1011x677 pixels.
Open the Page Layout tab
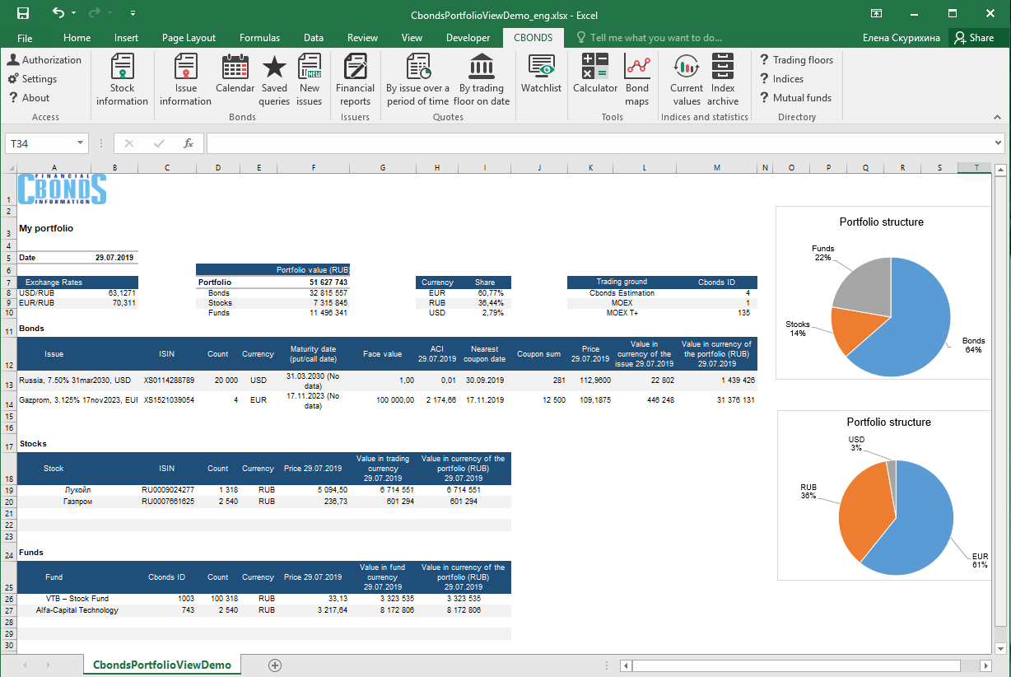point(189,38)
